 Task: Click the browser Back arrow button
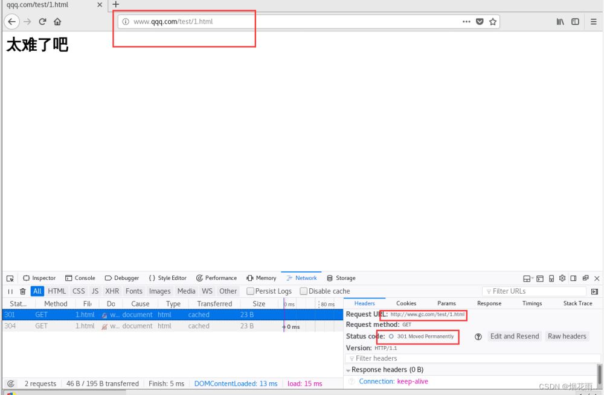(11, 22)
